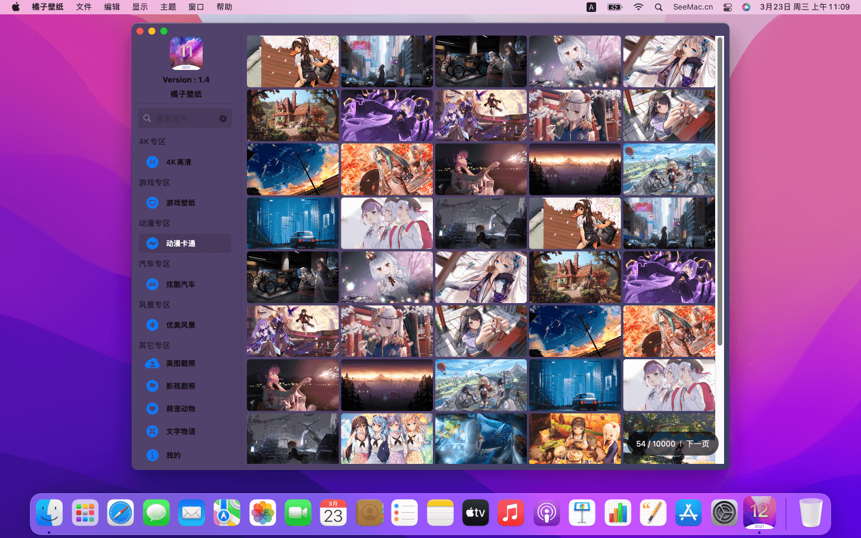
Task: Launch Keynote from the Dock
Action: [x=582, y=513]
